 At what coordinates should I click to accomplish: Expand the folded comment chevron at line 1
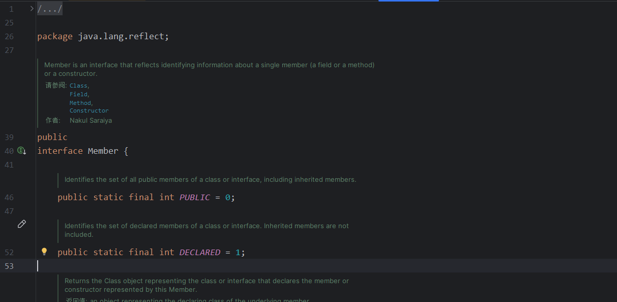click(32, 9)
